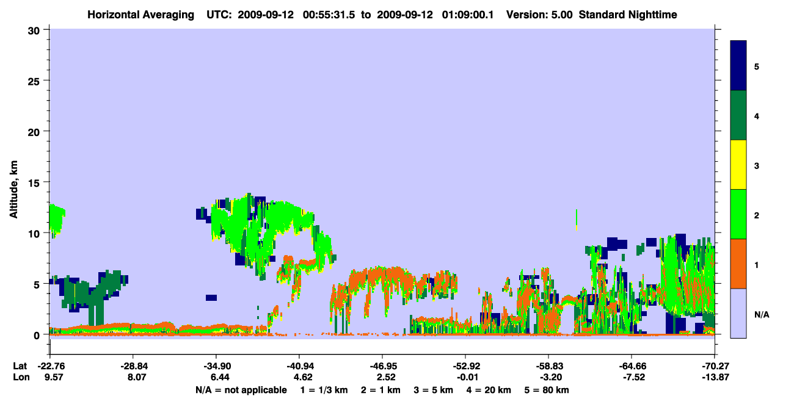Click the lavender N/A colorbar segment
The height and width of the screenshot is (407, 794).
pos(738,313)
